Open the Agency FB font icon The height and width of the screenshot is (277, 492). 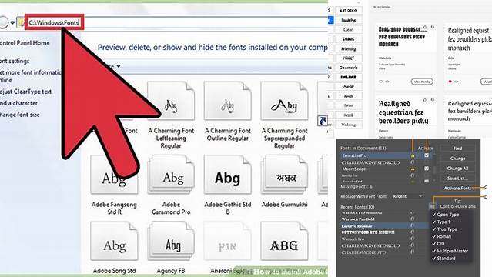[171, 241]
